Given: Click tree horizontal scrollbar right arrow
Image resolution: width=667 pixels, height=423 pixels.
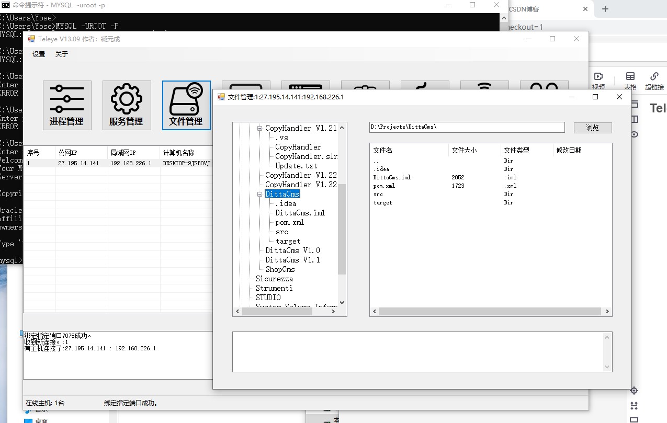Looking at the screenshot, I should coord(333,312).
